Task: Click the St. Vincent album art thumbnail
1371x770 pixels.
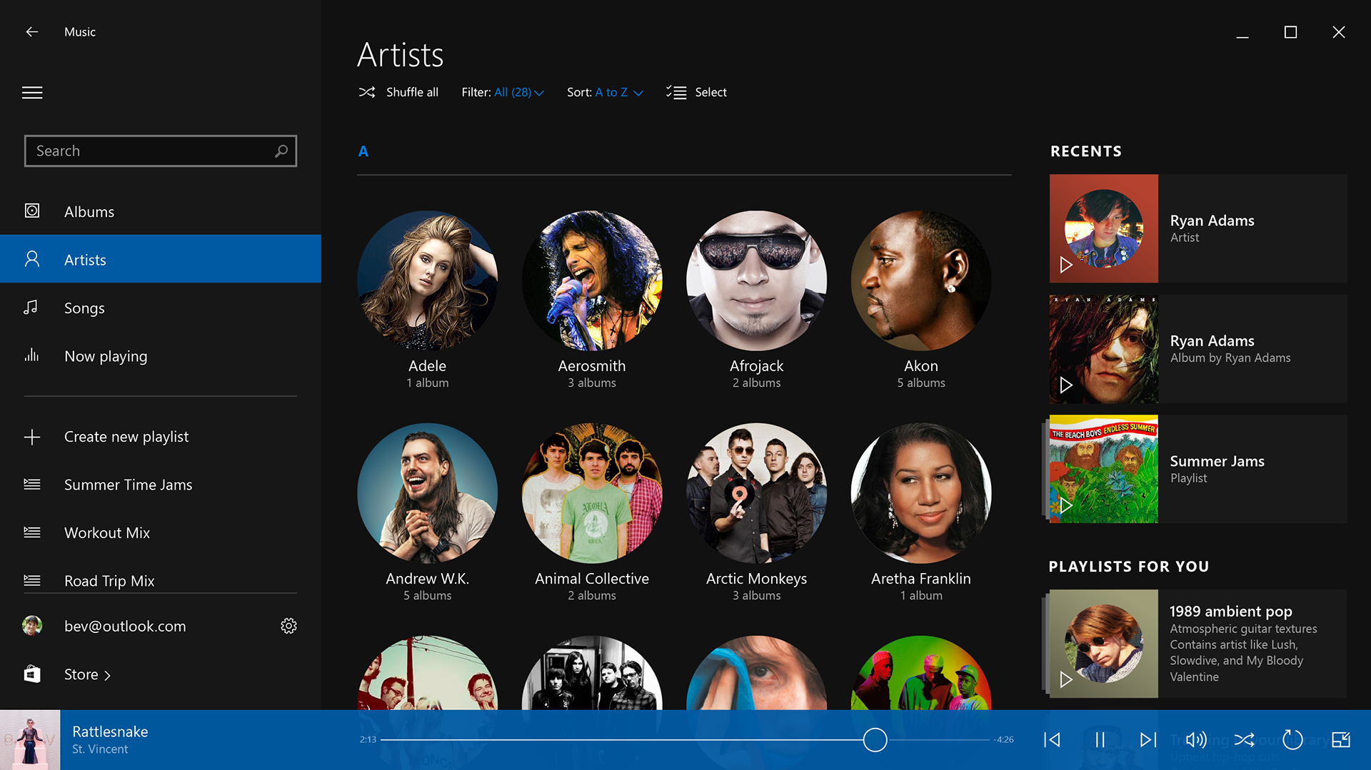Action: [x=30, y=740]
